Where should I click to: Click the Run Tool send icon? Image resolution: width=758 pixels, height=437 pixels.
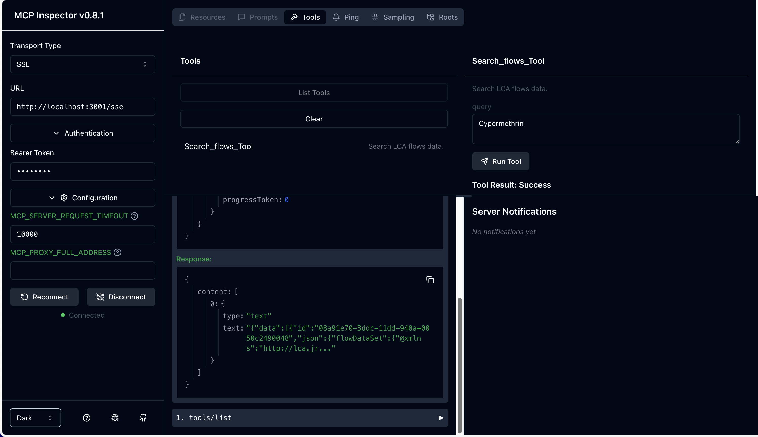pyautogui.click(x=484, y=162)
